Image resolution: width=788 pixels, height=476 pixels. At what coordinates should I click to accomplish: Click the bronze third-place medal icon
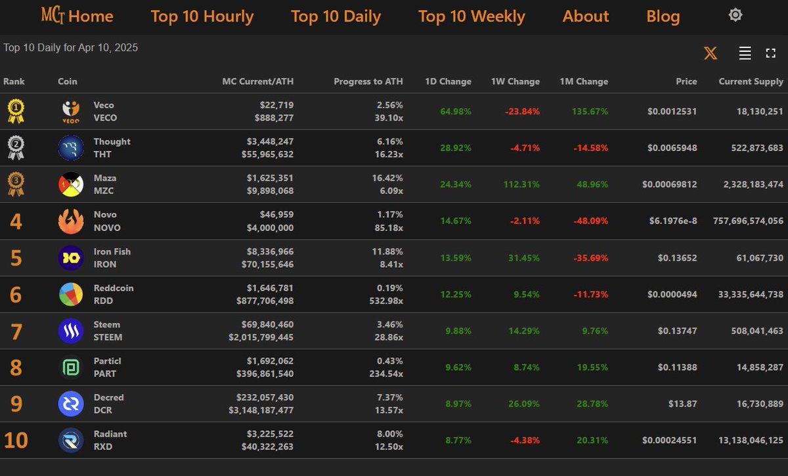coord(16,184)
